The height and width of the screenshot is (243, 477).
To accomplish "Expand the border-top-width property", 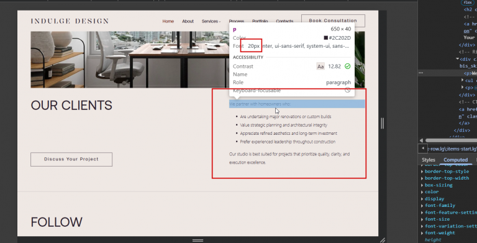I will click(422, 178).
